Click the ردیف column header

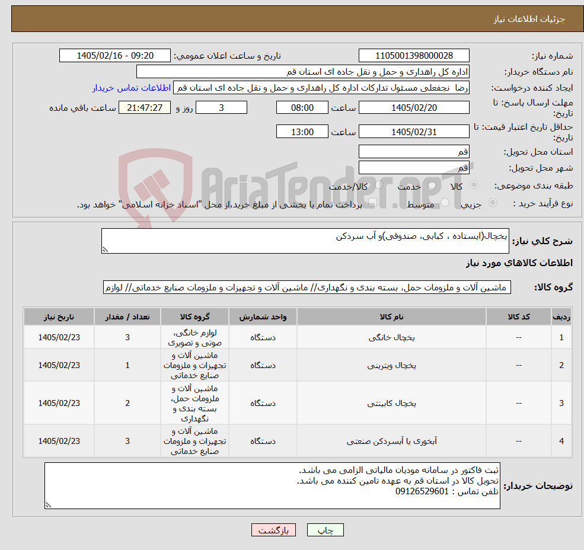coord(561,316)
